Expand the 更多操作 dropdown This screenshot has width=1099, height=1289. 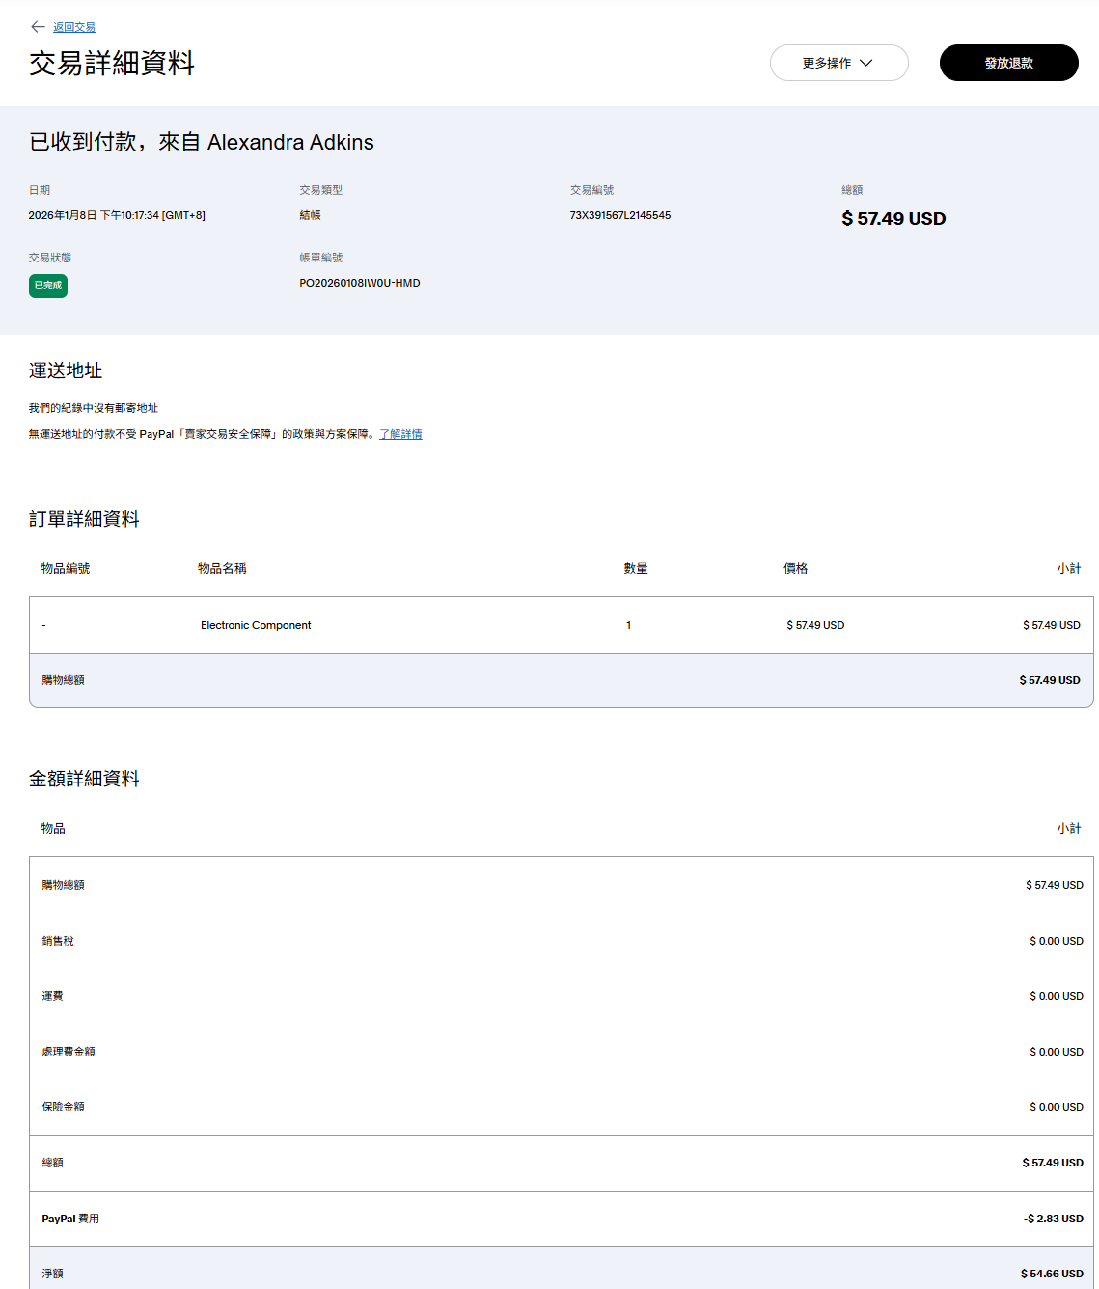click(x=838, y=63)
